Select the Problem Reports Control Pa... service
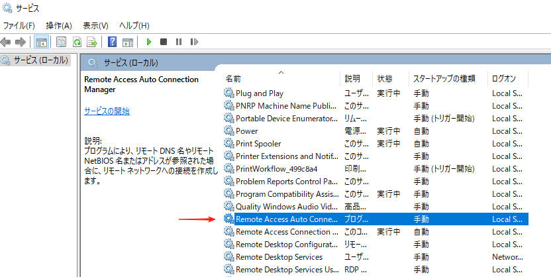 click(287, 182)
